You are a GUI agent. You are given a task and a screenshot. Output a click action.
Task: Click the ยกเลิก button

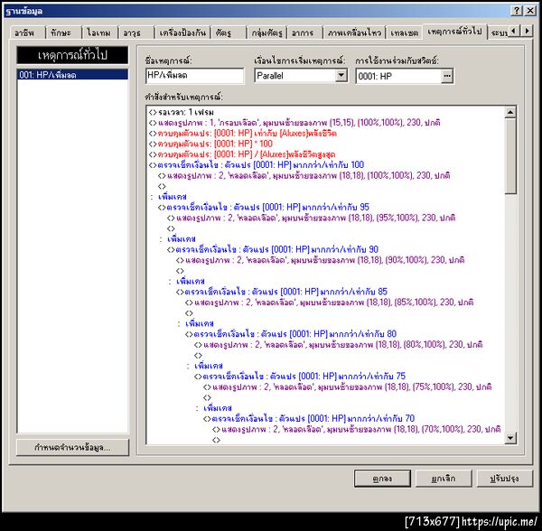tap(444, 479)
